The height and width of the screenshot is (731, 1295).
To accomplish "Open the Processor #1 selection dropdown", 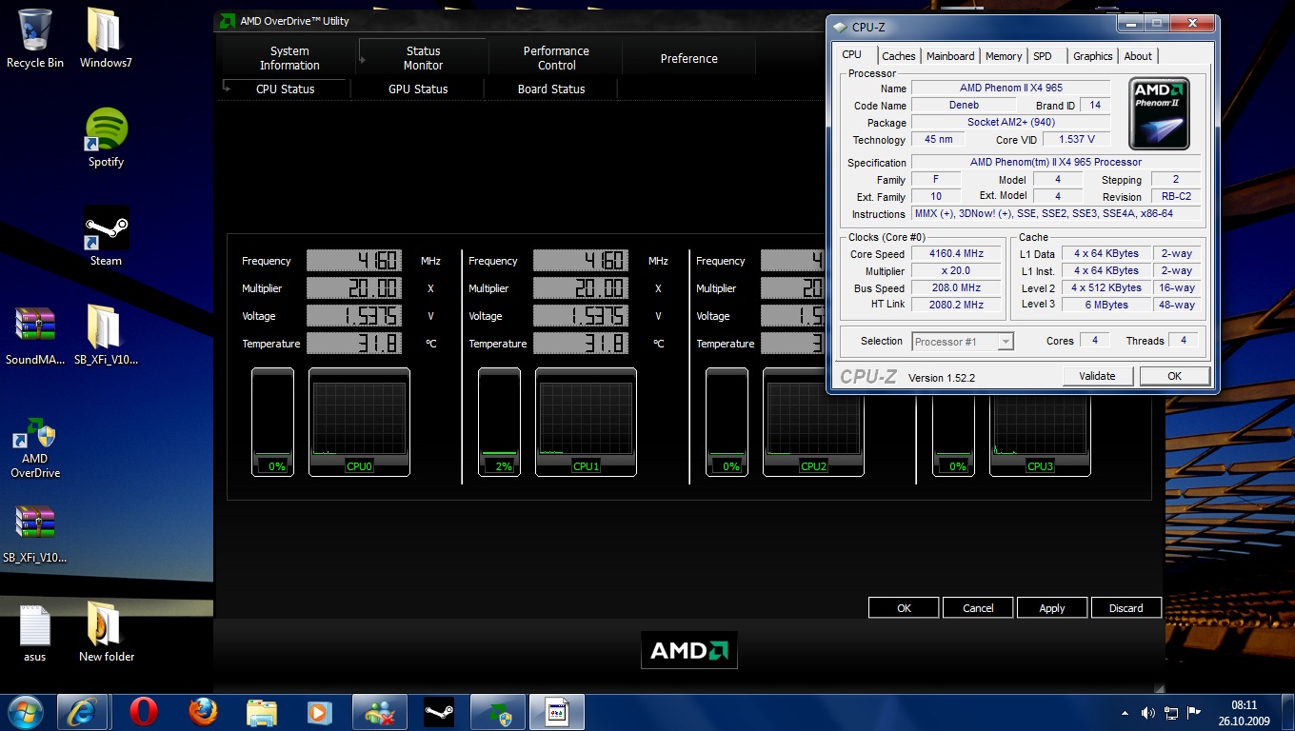I will click(x=963, y=341).
